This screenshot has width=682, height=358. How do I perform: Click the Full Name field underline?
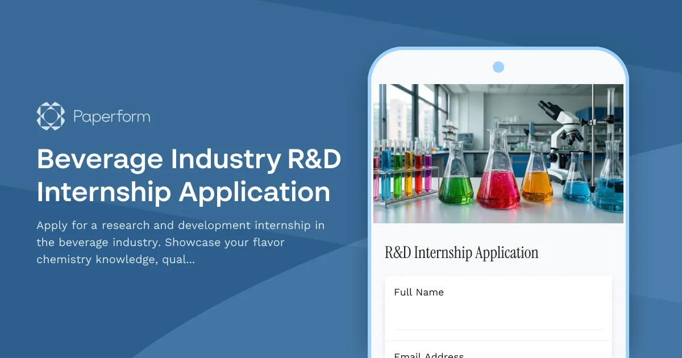498,328
